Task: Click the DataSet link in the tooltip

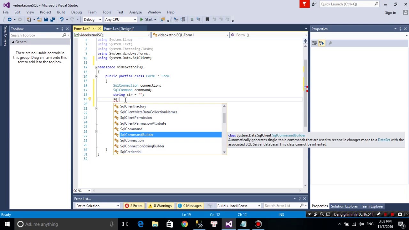Action: click(x=384, y=140)
